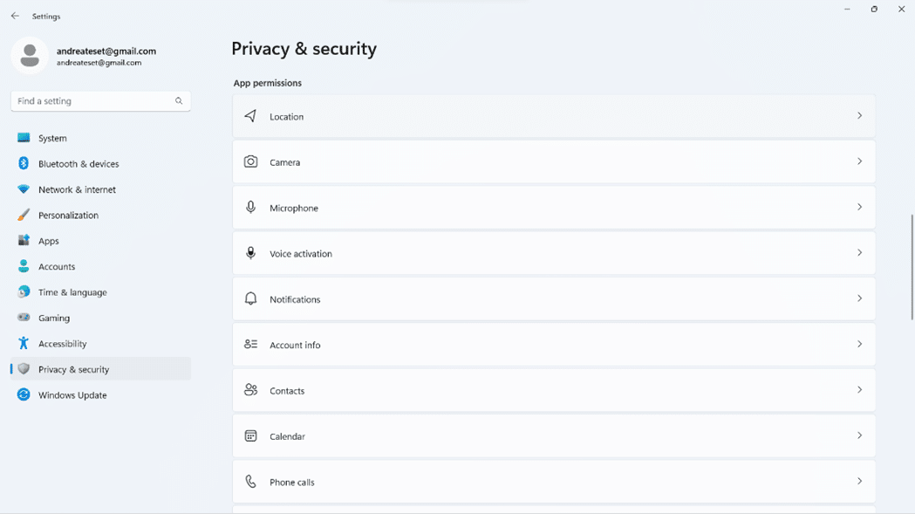Click the Microphone icon
This screenshot has height=514, width=915.
pos(250,208)
